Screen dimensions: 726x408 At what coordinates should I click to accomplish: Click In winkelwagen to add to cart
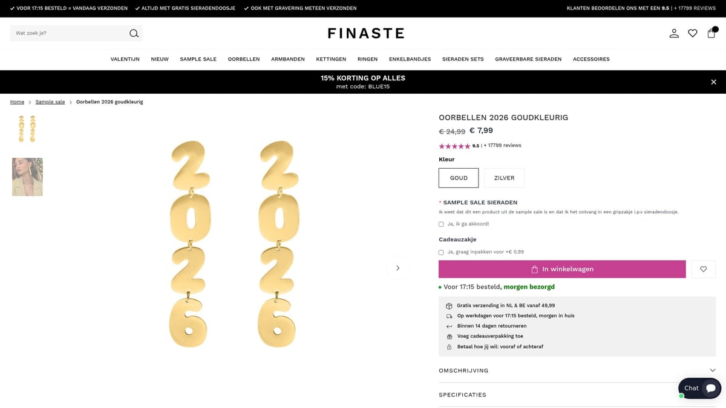tap(561, 269)
